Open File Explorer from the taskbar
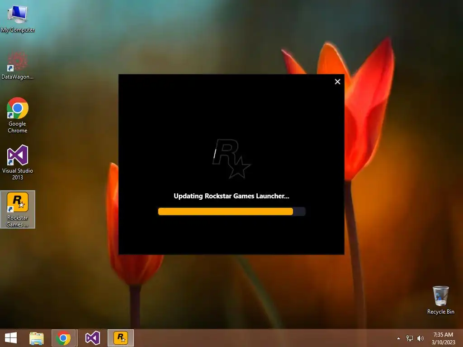 37,338
